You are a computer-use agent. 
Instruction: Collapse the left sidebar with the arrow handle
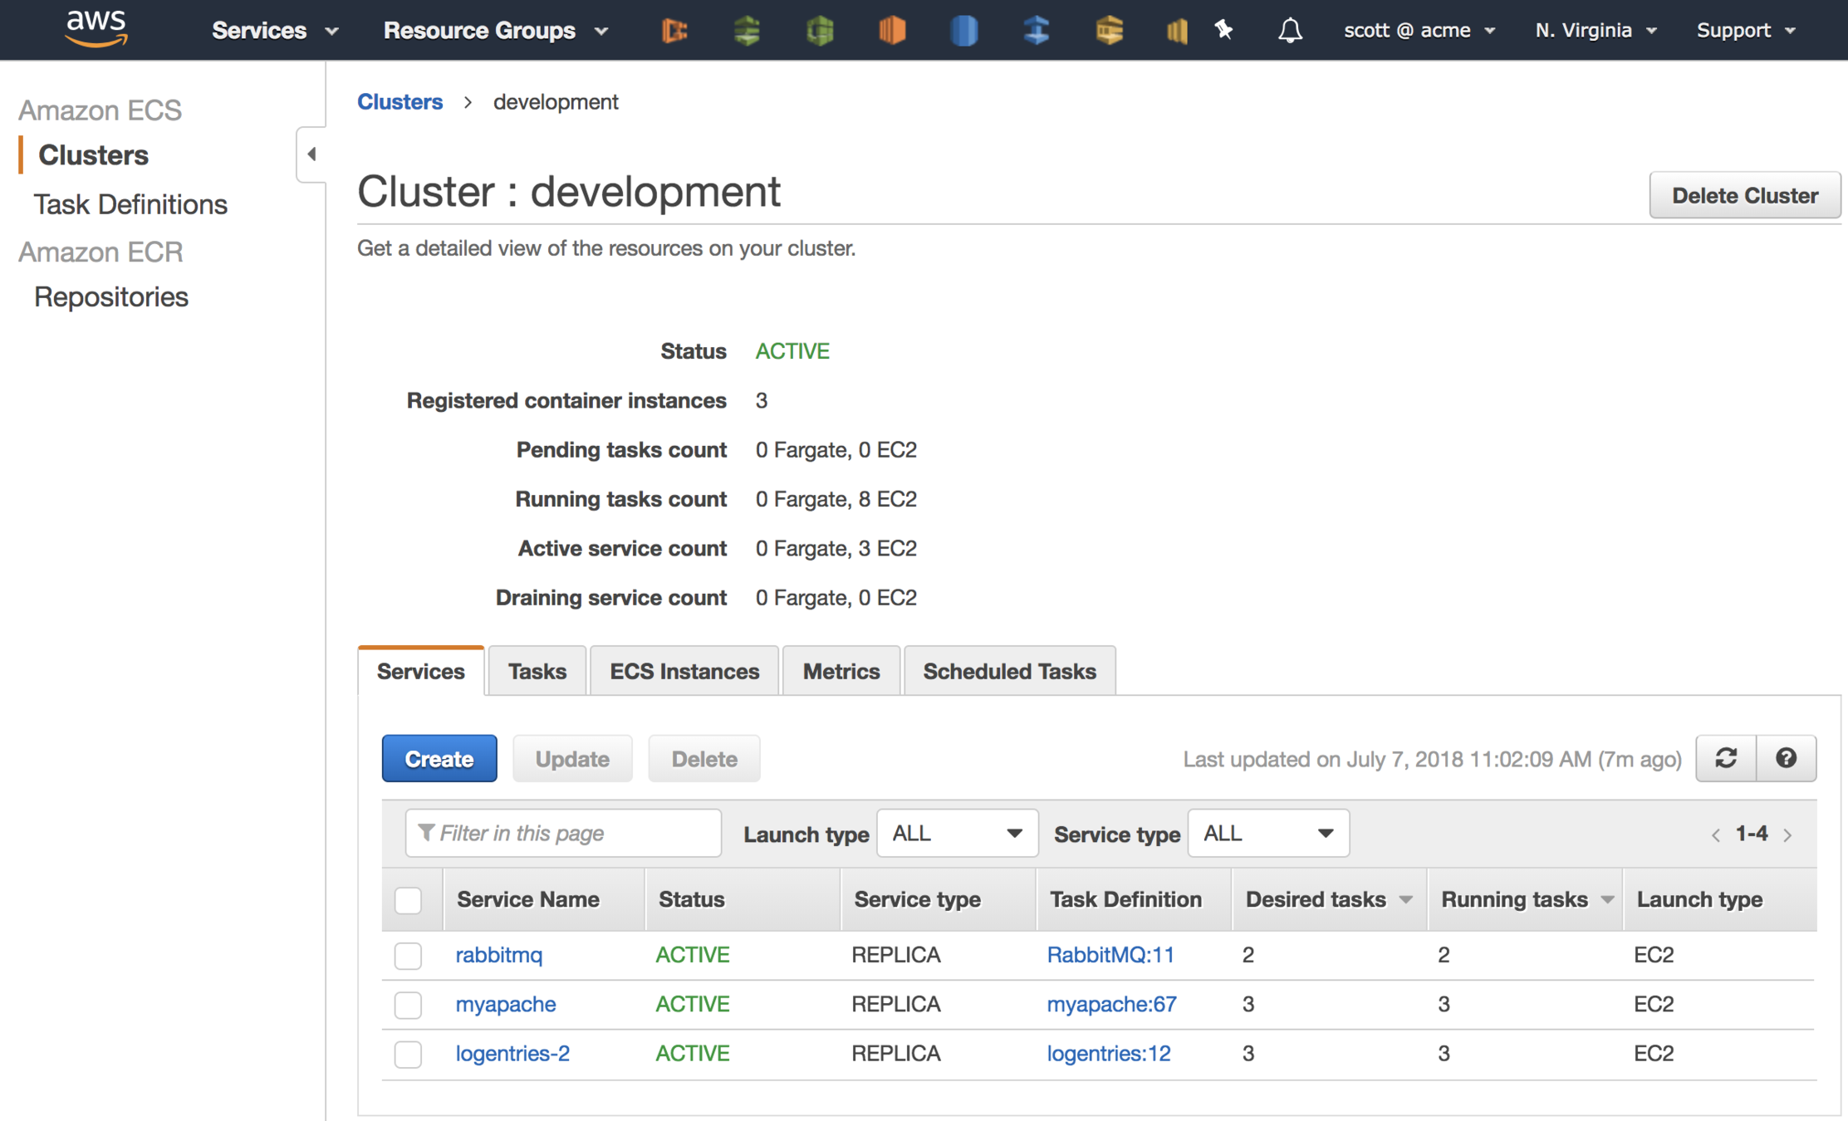click(311, 154)
